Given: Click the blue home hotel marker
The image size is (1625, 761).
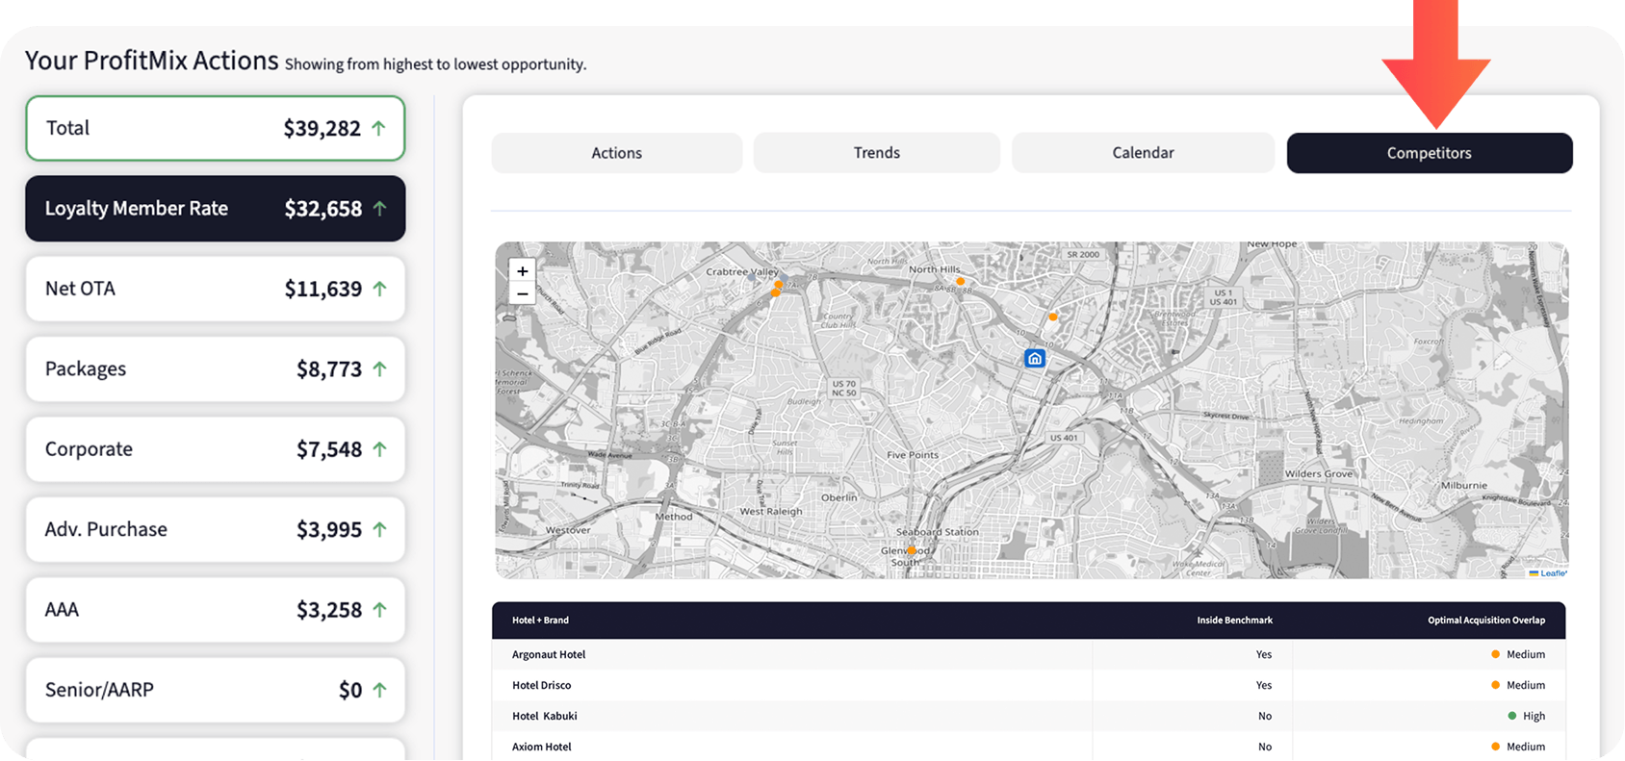Looking at the screenshot, I should click(1034, 359).
